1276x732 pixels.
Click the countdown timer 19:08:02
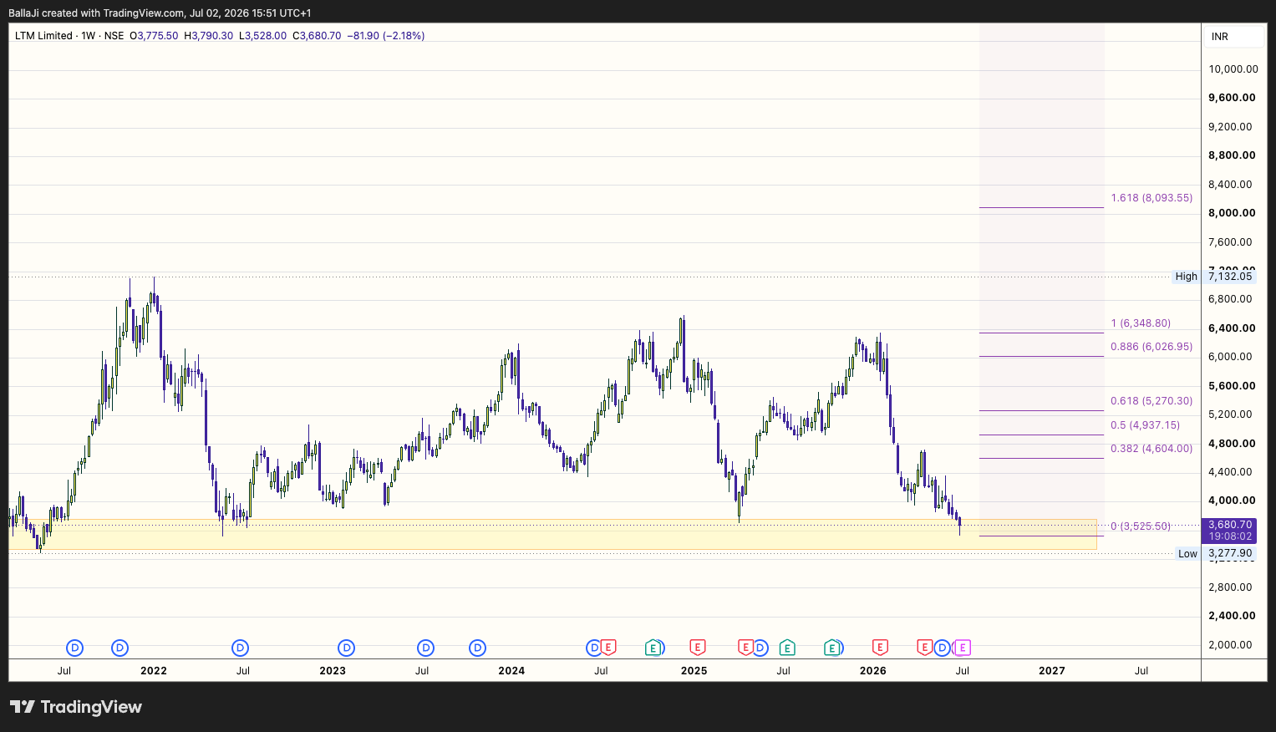click(x=1230, y=536)
